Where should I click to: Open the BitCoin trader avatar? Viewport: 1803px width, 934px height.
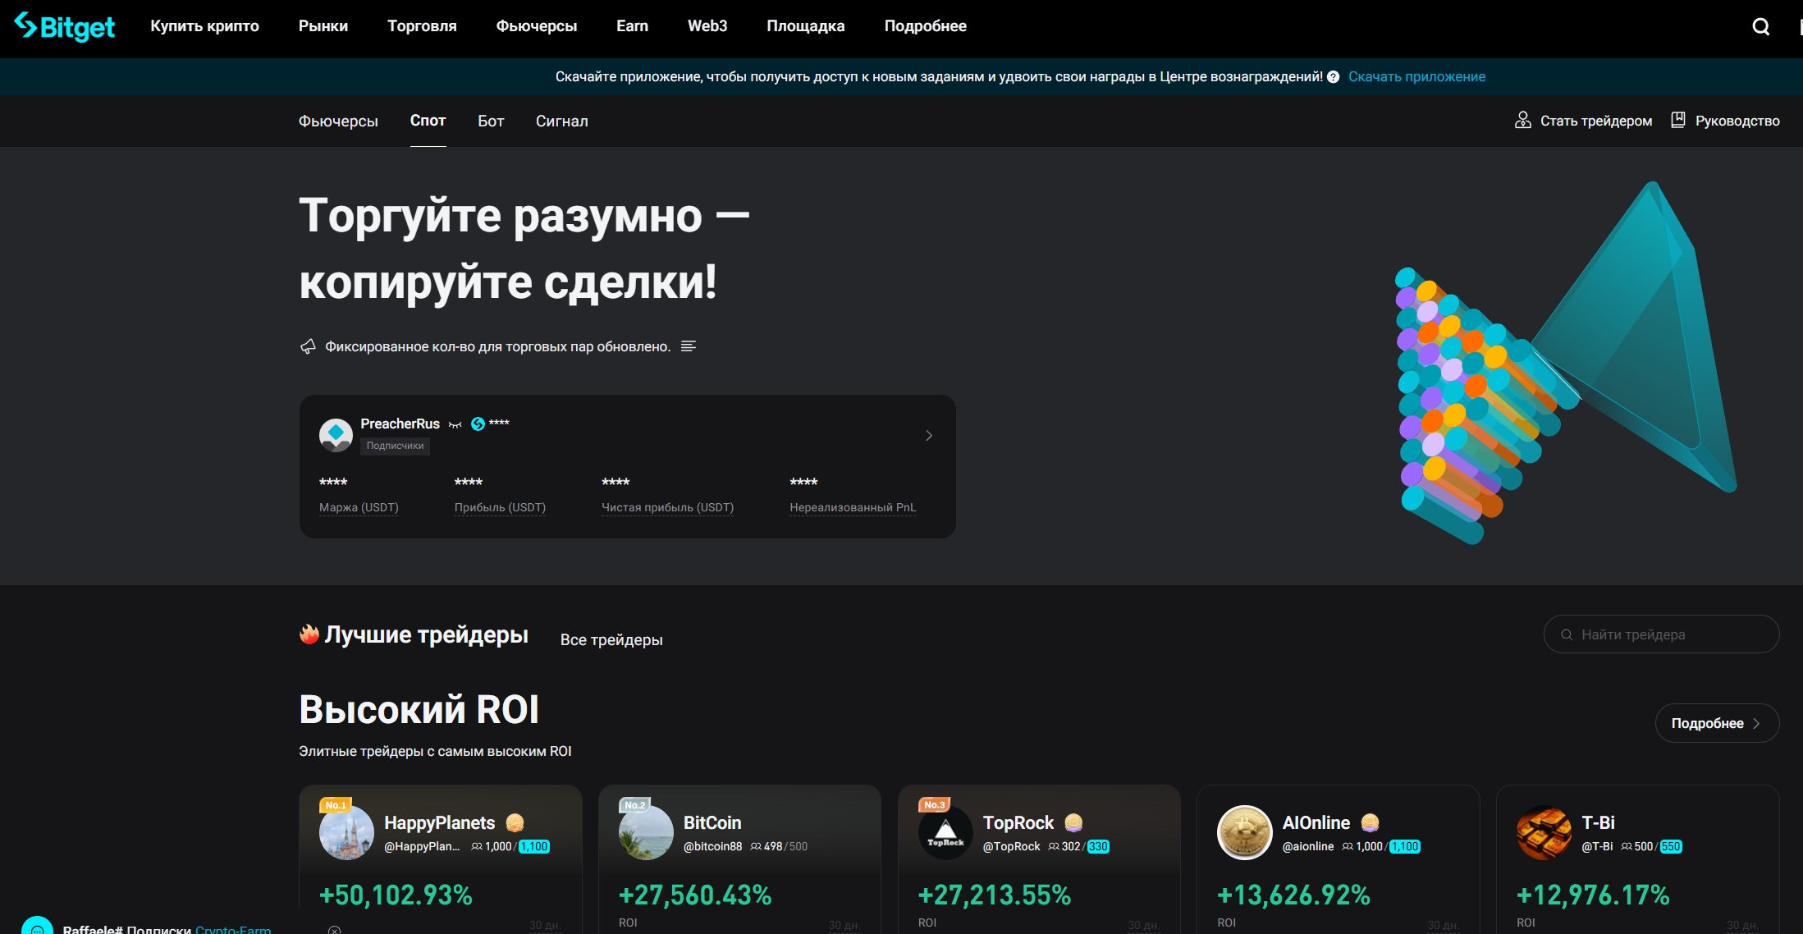pos(646,832)
